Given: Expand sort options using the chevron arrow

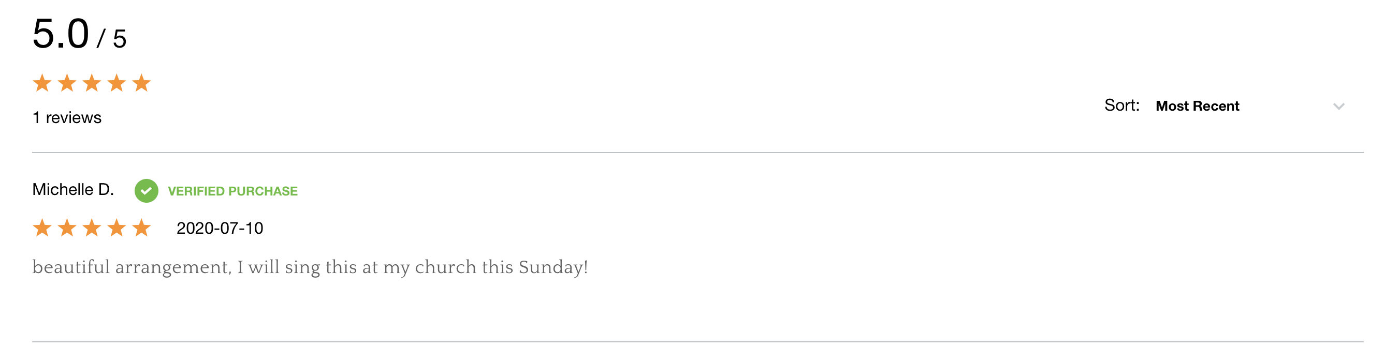Looking at the screenshot, I should pos(1338,106).
